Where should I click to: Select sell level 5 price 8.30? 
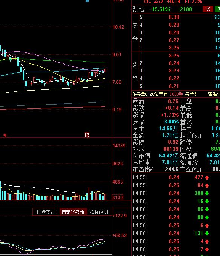click(x=174, y=17)
